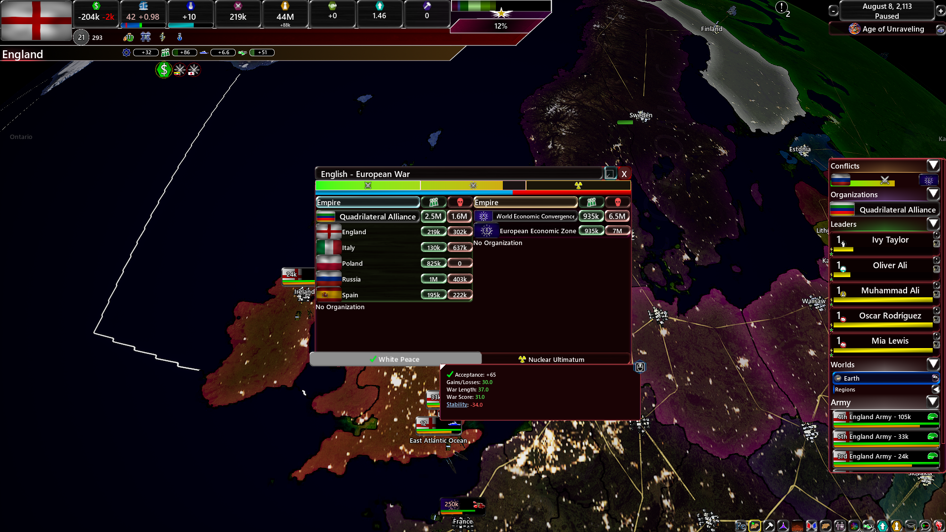Sort right side by troops icon
The image size is (946, 532).
(x=592, y=202)
